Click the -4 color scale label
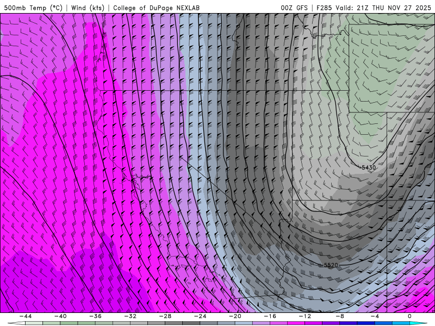This screenshot has height=326, width=435. click(x=375, y=316)
